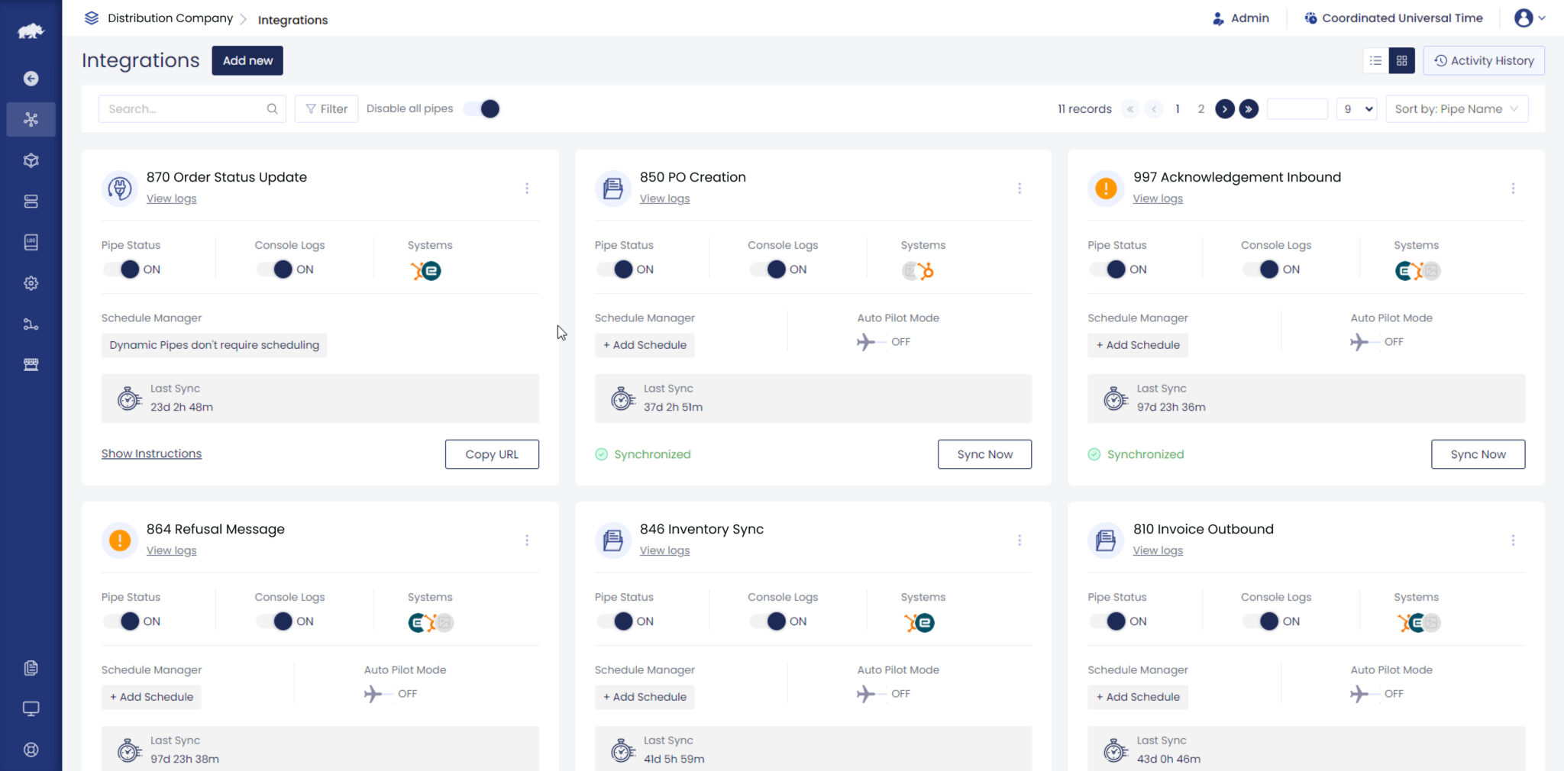Click Sync Now on 850 PO Creation
The height and width of the screenshot is (771, 1564).
click(x=984, y=453)
